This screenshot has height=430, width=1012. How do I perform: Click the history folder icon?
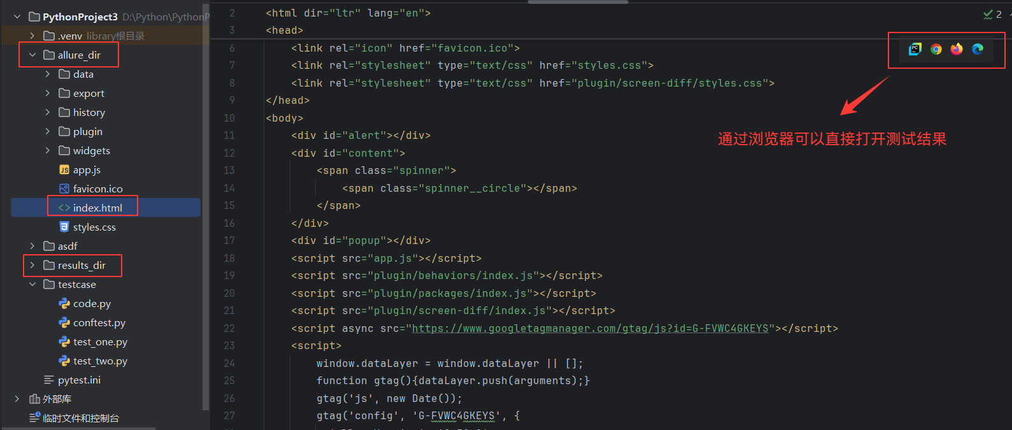(x=64, y=112)
